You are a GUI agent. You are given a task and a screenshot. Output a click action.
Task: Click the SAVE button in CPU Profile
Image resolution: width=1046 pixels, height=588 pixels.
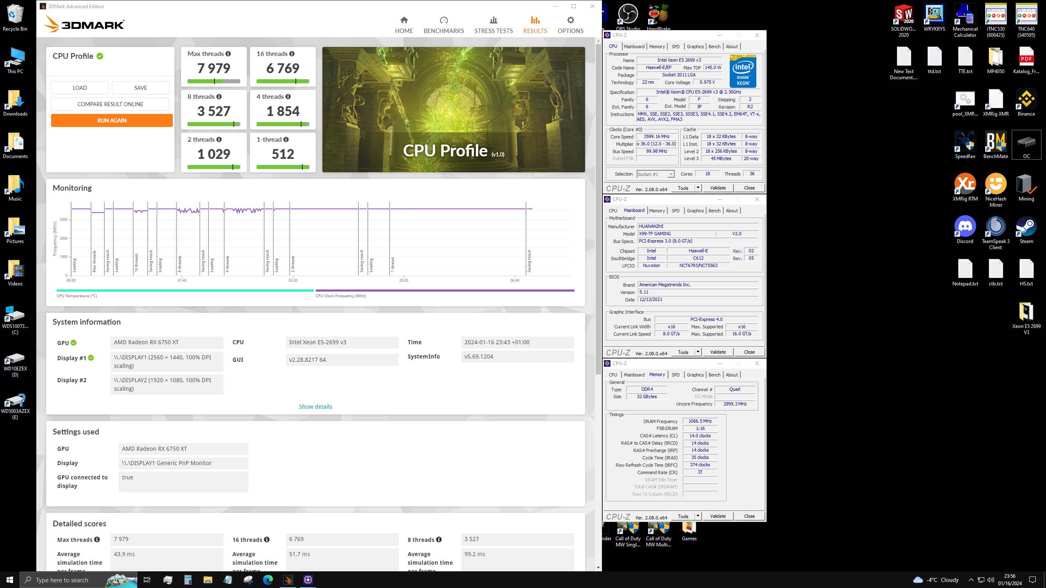pyautogui.click(x=141, y=88)
